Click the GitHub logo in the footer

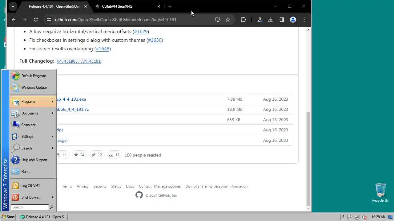139,195
